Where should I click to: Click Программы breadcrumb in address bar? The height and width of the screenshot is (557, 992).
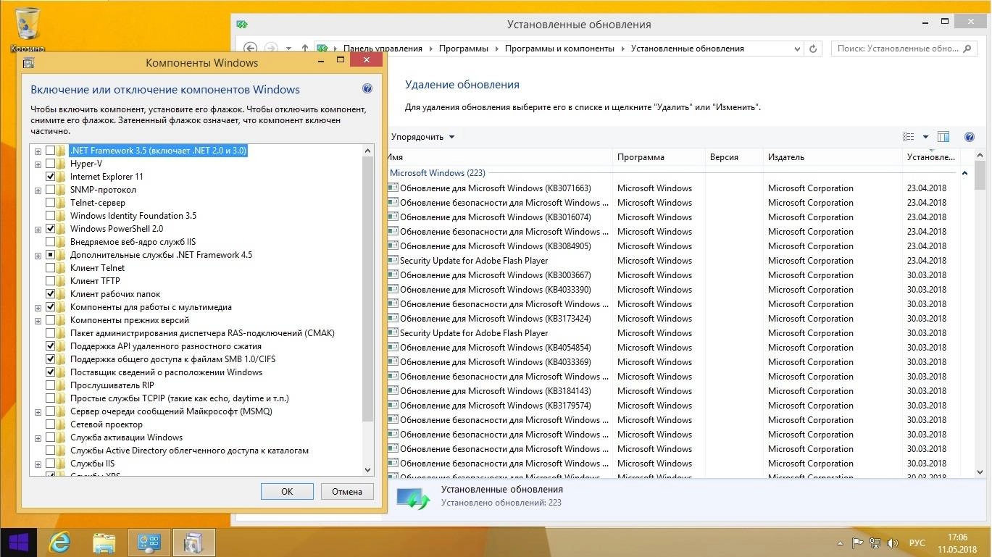464,49
